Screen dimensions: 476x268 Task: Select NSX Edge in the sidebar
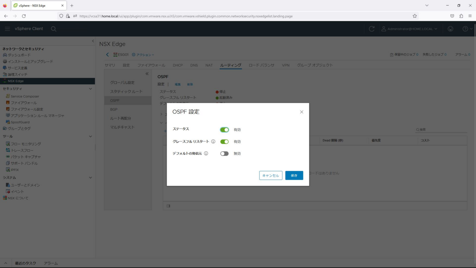click(x=47, y=81)
